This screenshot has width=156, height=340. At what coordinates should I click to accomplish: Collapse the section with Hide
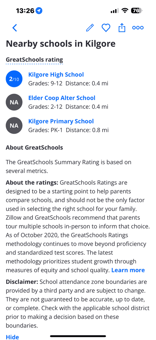tap(12, 337)
